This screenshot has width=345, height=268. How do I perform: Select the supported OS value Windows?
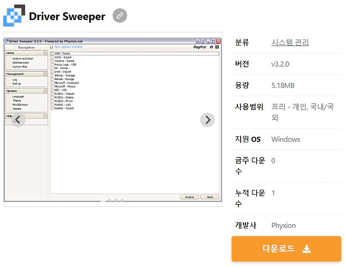[x=286, y=139]
